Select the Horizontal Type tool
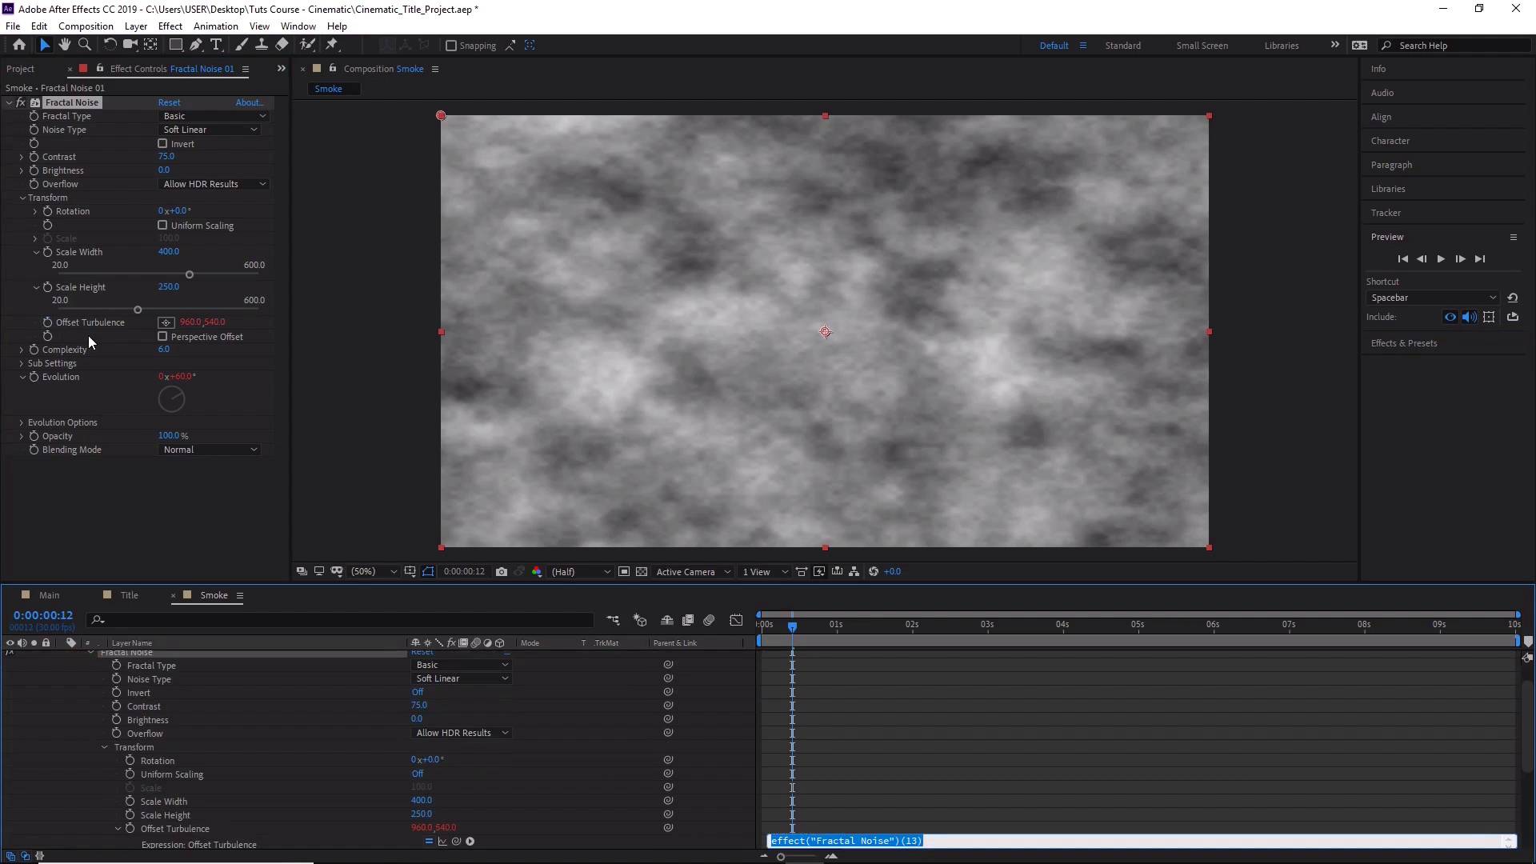 216,45
